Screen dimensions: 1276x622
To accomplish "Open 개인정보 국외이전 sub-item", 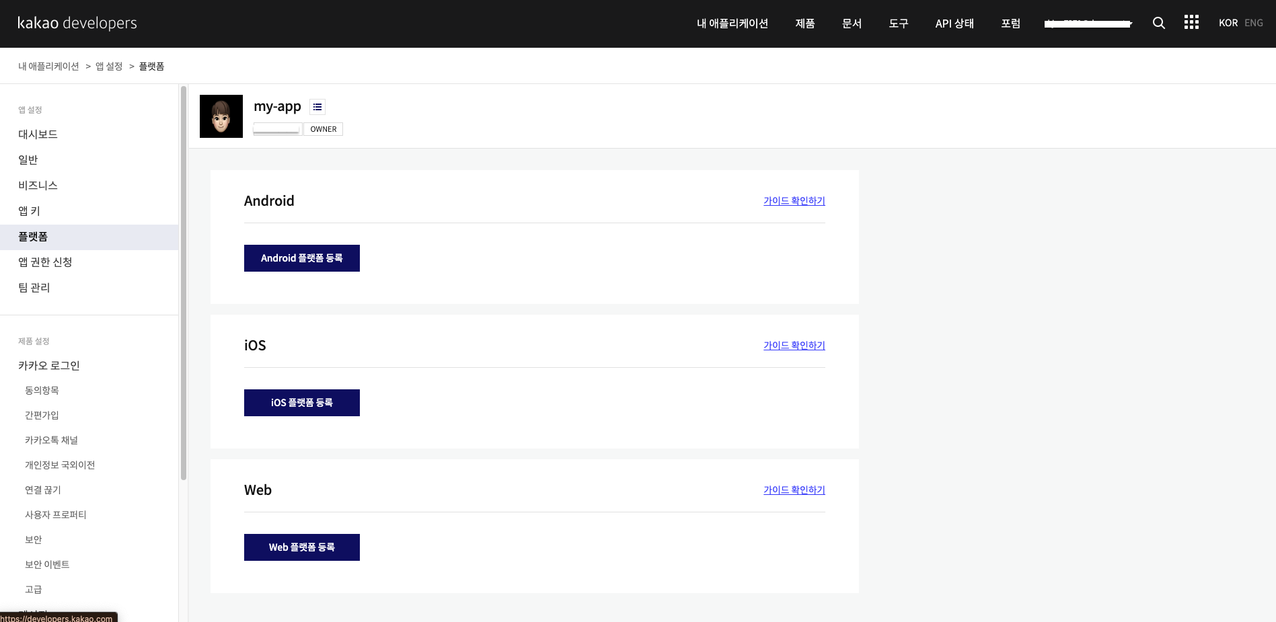I will (60, 465).
